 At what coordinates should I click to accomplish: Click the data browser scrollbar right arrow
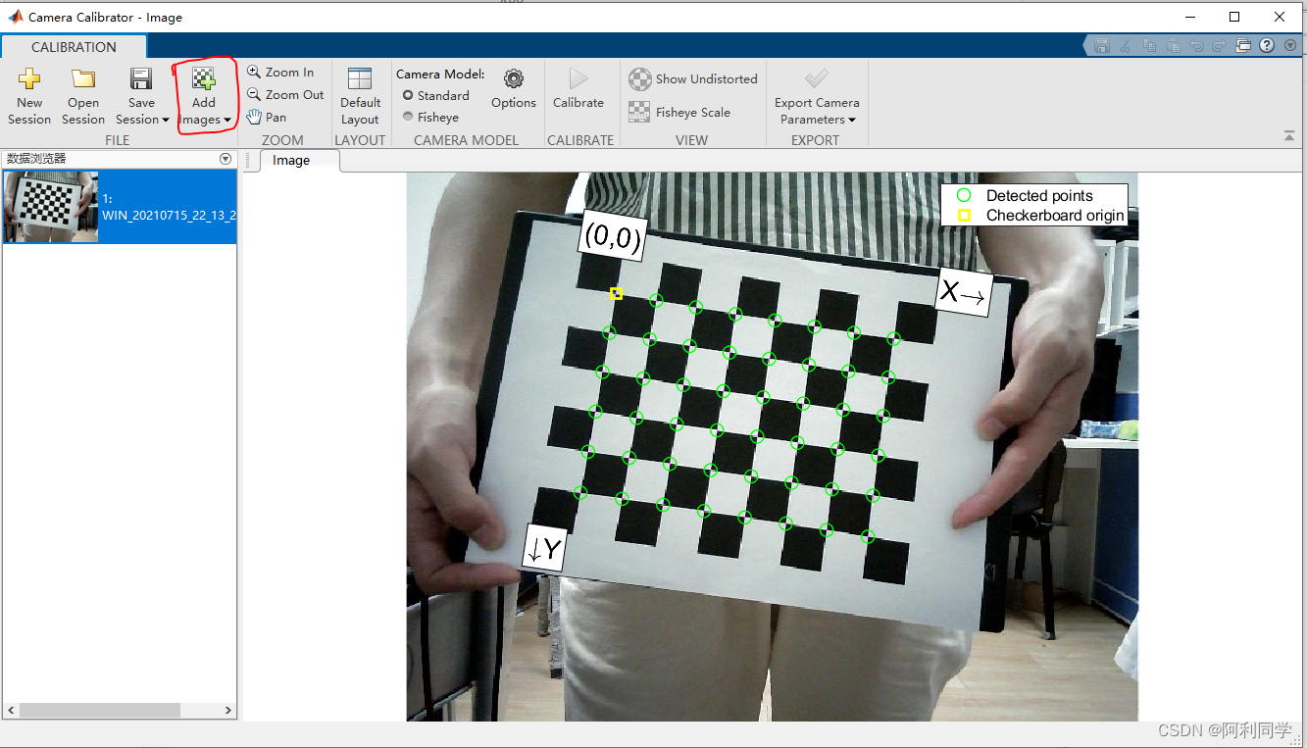tap(228, 710)
